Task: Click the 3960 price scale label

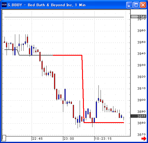Action: 141,31
